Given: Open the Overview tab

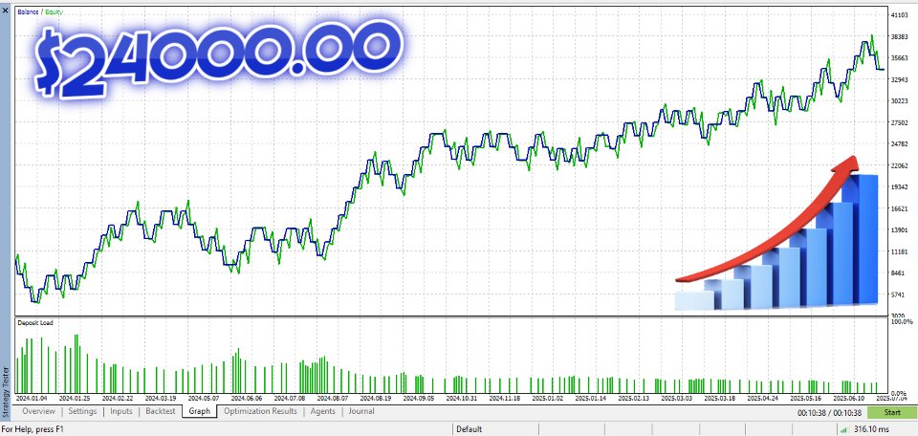Looking at the screenshot, I should click(38, 411).
